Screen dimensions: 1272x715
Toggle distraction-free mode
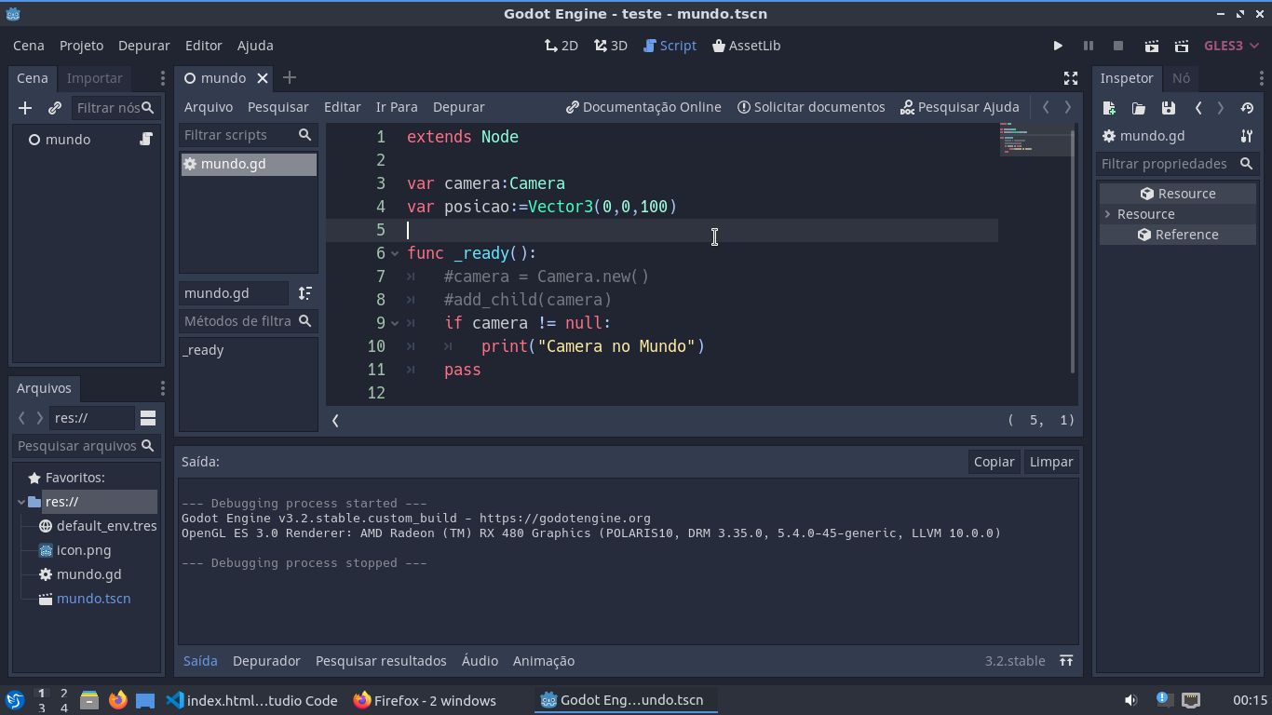[x=1071, y=78]
